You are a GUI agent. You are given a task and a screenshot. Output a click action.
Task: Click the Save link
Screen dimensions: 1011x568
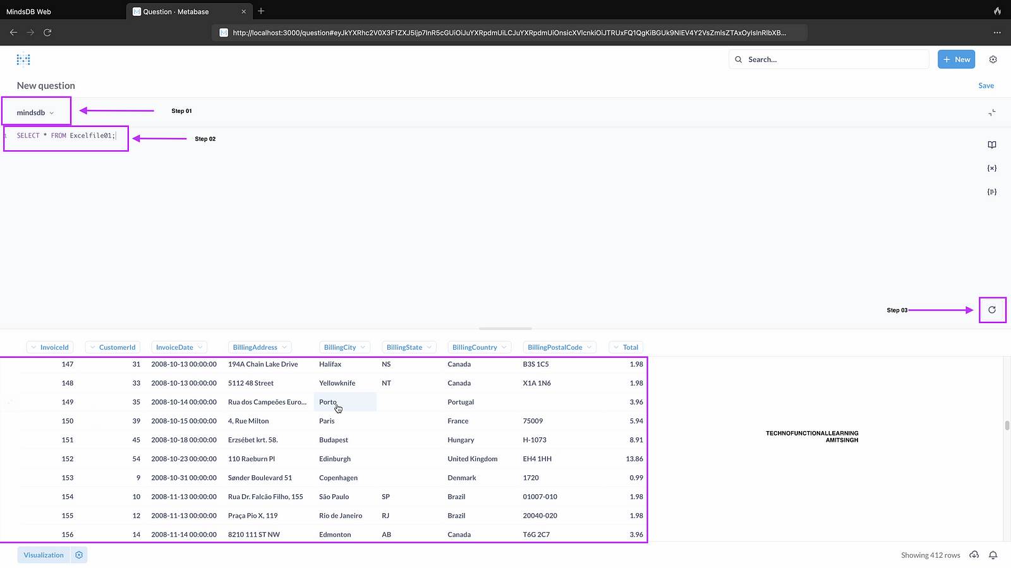986,86
